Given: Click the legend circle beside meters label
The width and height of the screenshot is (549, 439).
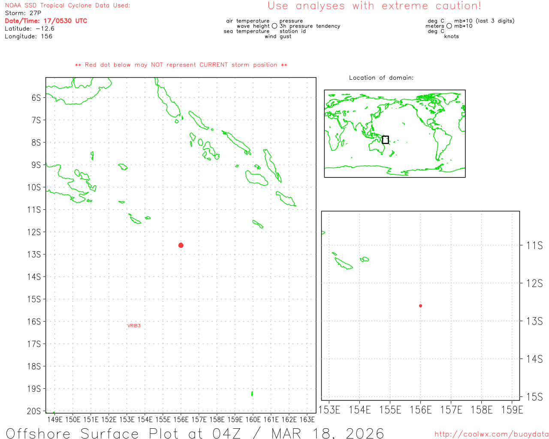Looking at the screenshot, I should click(449, 26).
